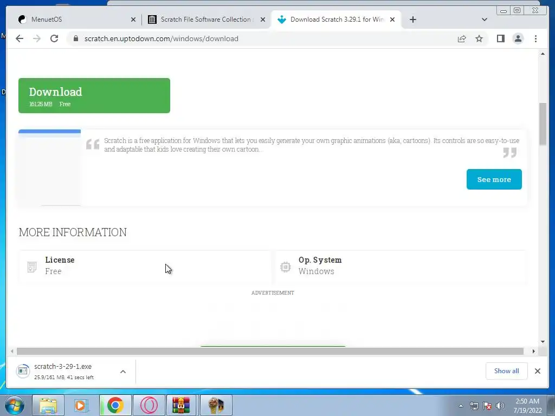
Task: View site info via the lock icon
Action: 76,38
